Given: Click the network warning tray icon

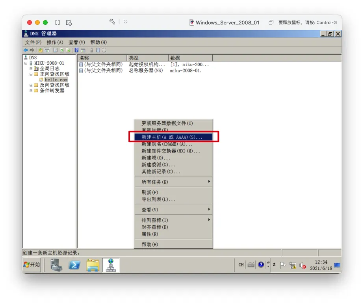Looking at the screenshot, I should point(293,265).
